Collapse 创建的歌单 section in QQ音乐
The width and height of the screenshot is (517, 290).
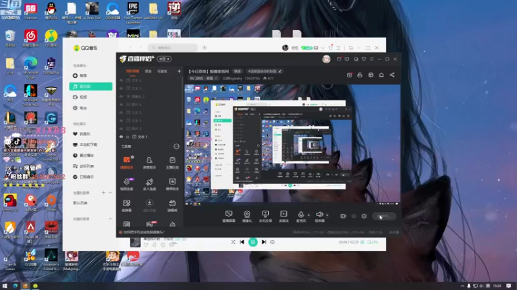pyautogui.click(x=110, y=193)
